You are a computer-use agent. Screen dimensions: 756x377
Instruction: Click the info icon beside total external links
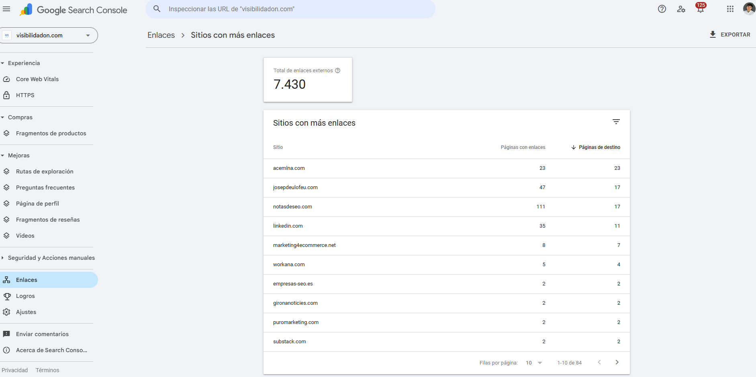click(x=337, y=71)
